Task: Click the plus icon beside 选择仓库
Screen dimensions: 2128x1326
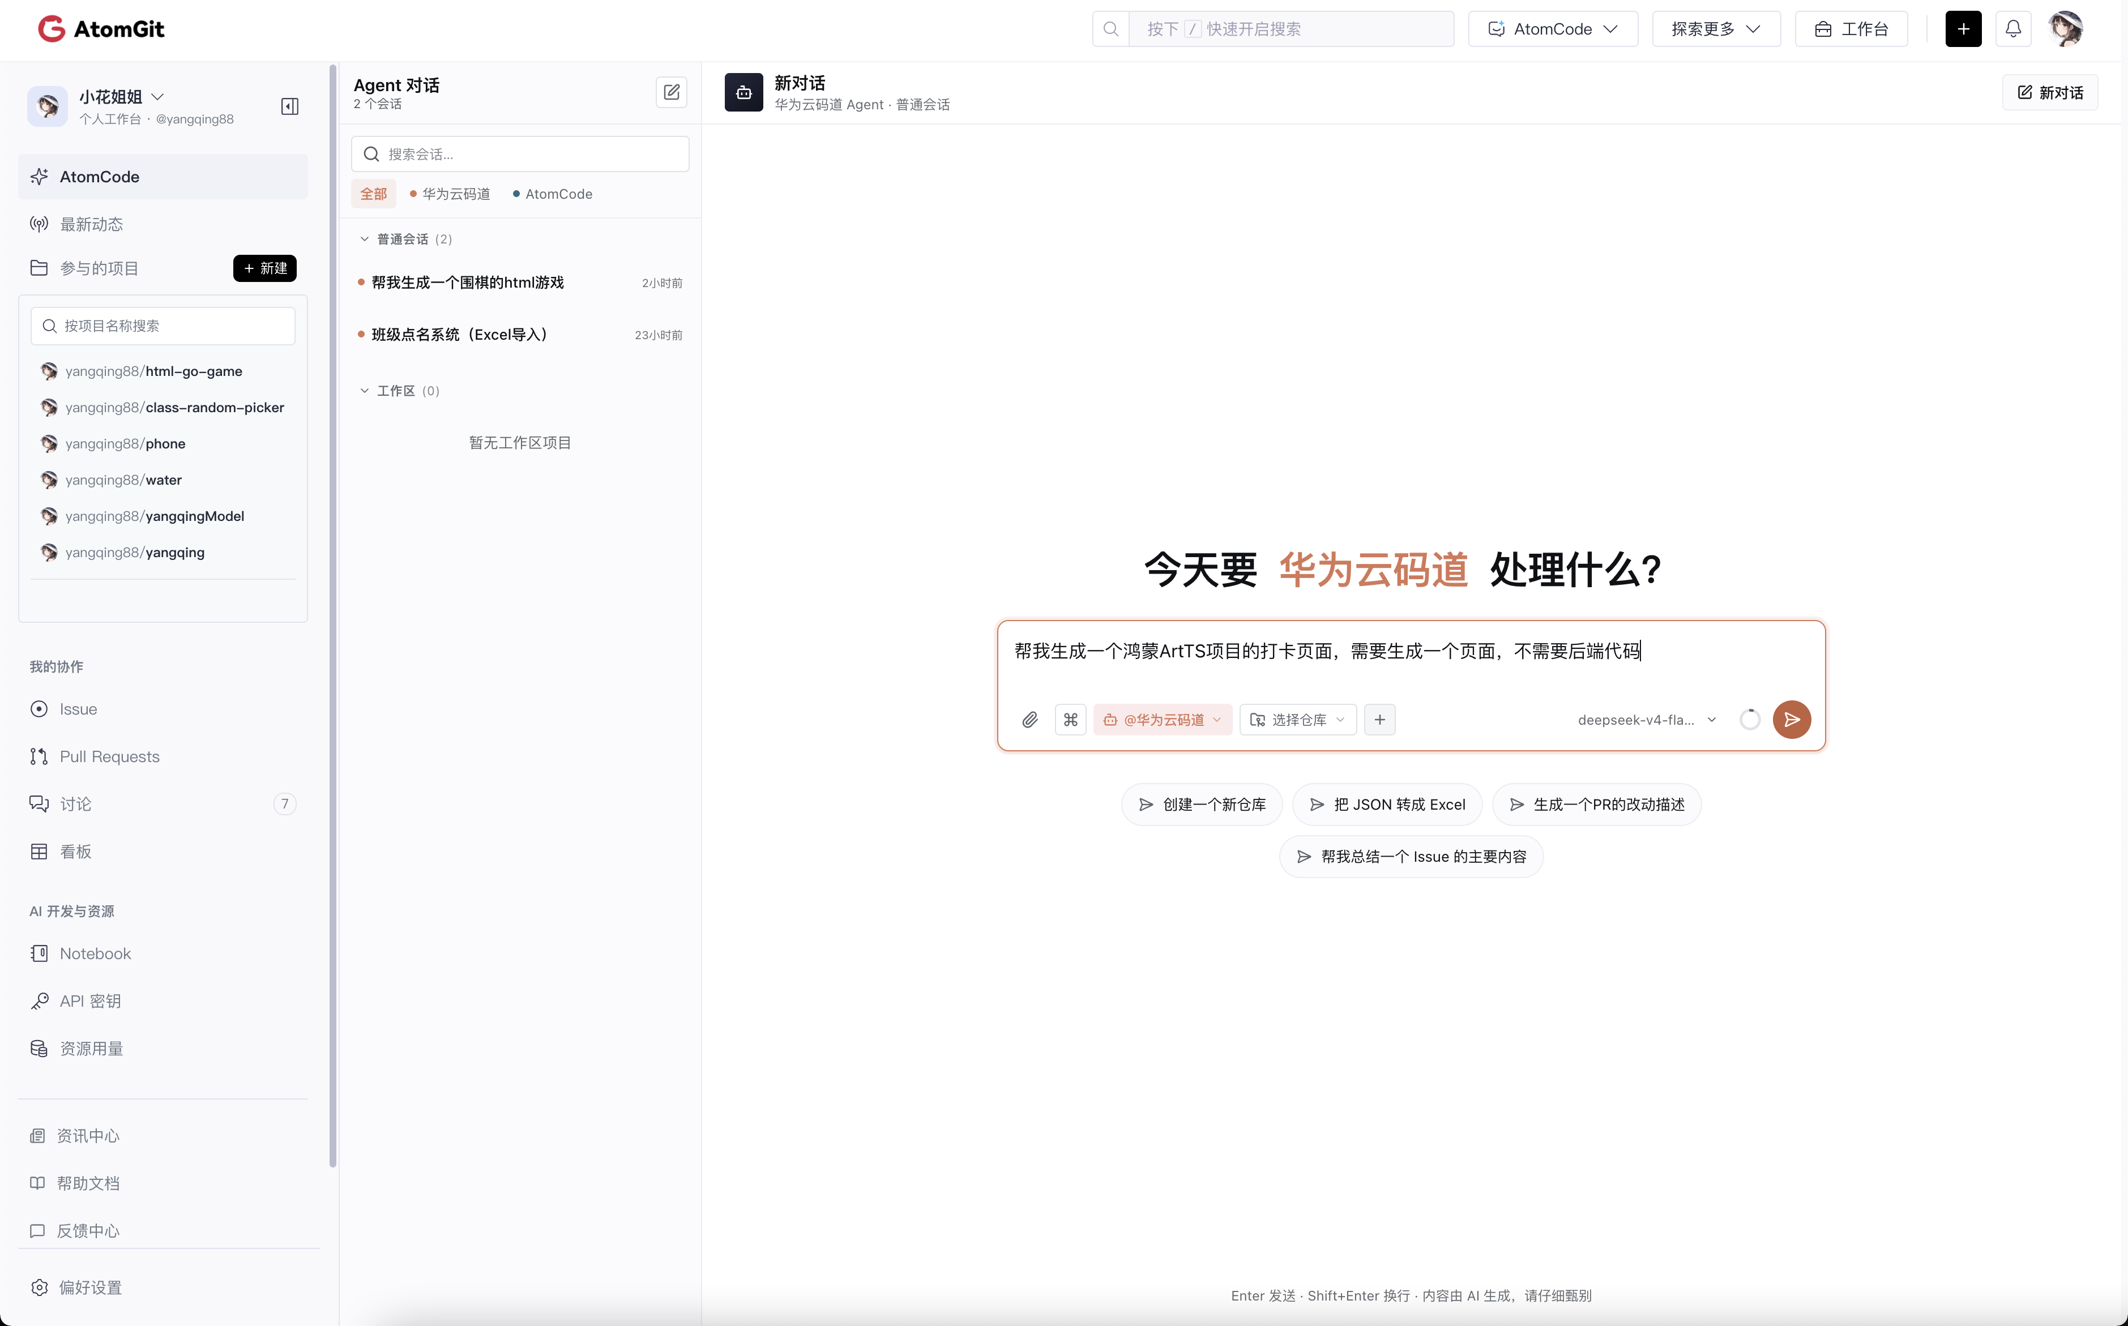Action: pyautogui.click(x=1380, y=720)
